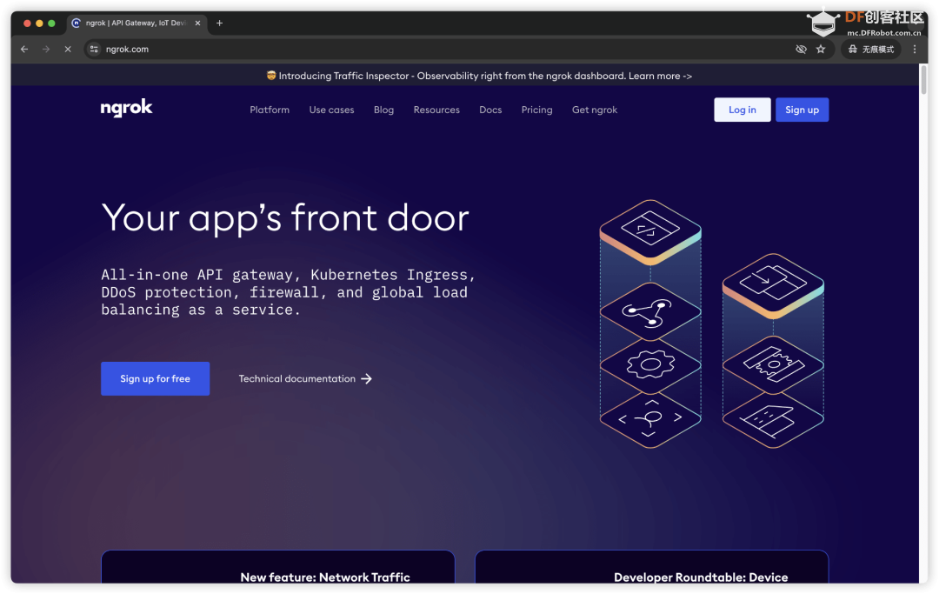
Task: Click the arrow beside Technical documentation
Action: (x=367, y=378)
